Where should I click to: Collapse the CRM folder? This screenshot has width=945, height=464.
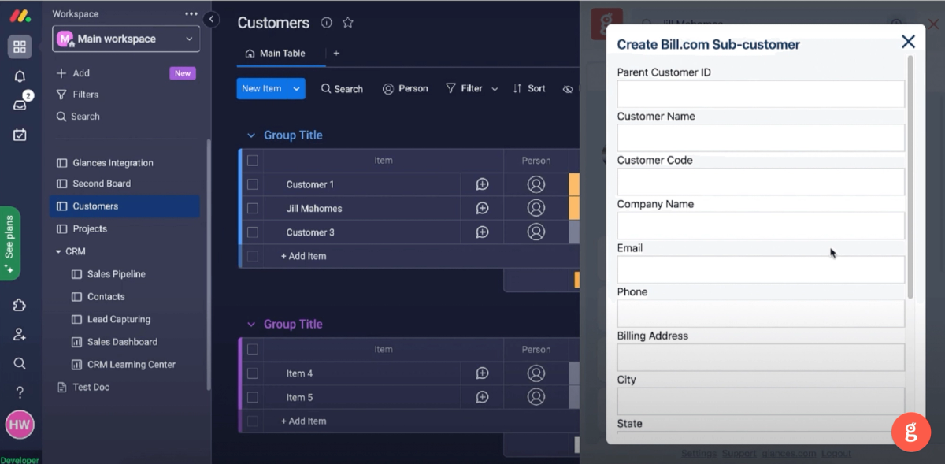pyautogui.click(x=58, y=252)
